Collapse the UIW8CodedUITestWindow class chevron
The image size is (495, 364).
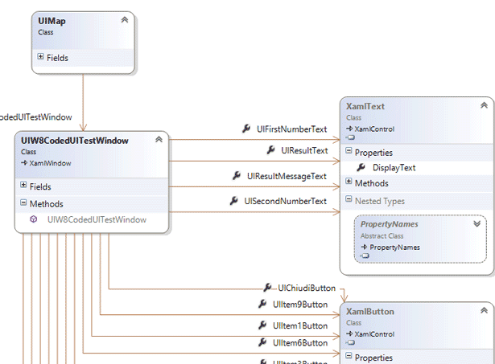point(159,140)
